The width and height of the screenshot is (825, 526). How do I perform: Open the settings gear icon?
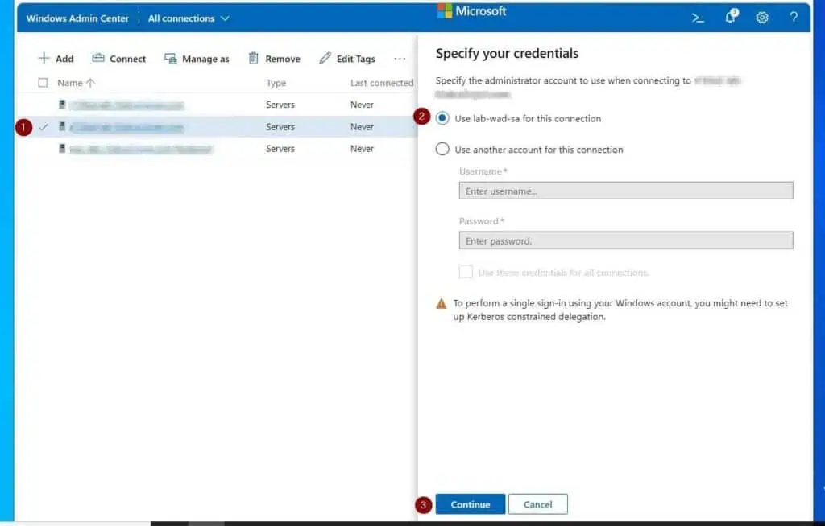[762, 18]
